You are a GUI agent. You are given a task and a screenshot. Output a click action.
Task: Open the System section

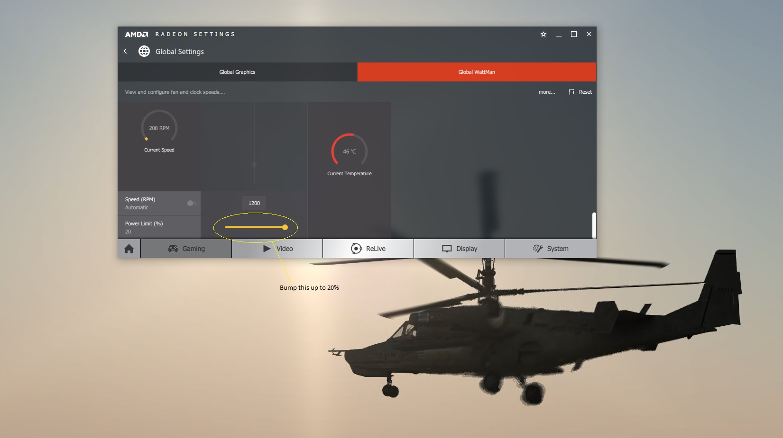[x=551, y=249]
